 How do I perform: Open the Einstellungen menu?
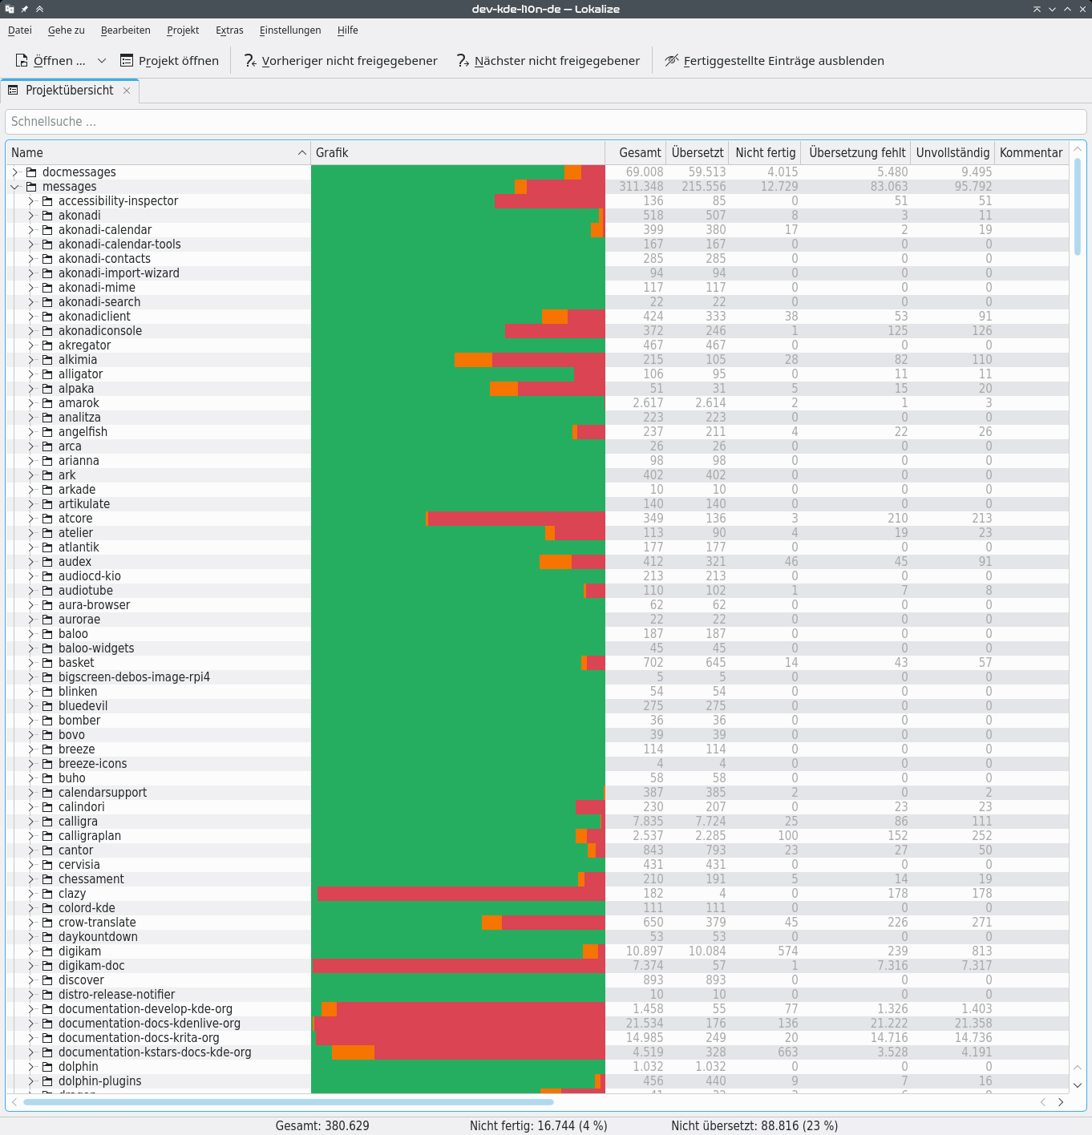pyautogui.click(x=290, y=30)
